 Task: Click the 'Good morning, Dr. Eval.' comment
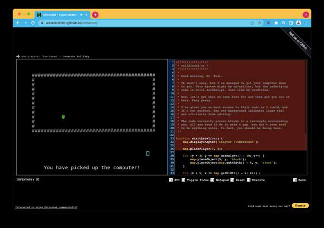(201, 76)
